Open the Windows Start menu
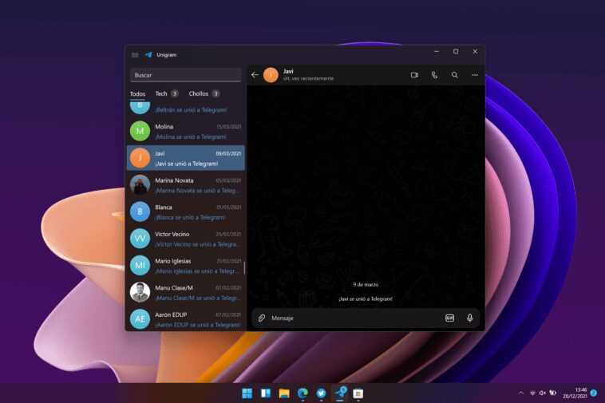605x403 pixels. [247, 393]
